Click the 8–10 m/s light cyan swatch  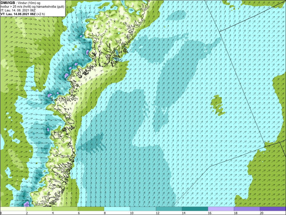click(x=117, y=209)
